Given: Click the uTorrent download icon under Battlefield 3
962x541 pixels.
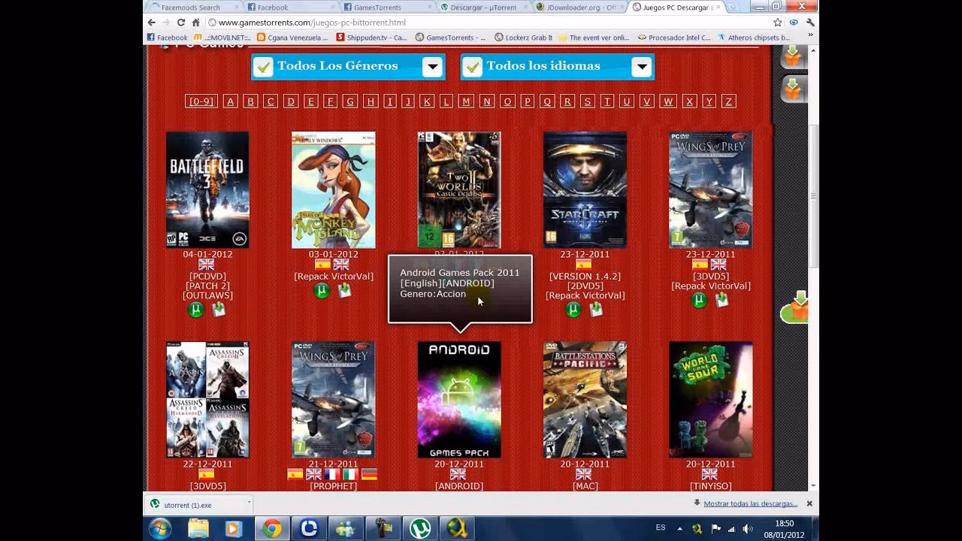Looking at the screenshot, I should coord(196,309).
